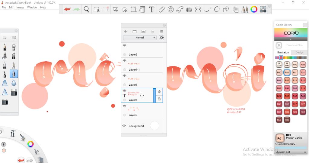Hide Layer3 using its eye icon
The width and height of the screenshot is (309, 163).
click(x=125, y=106)
